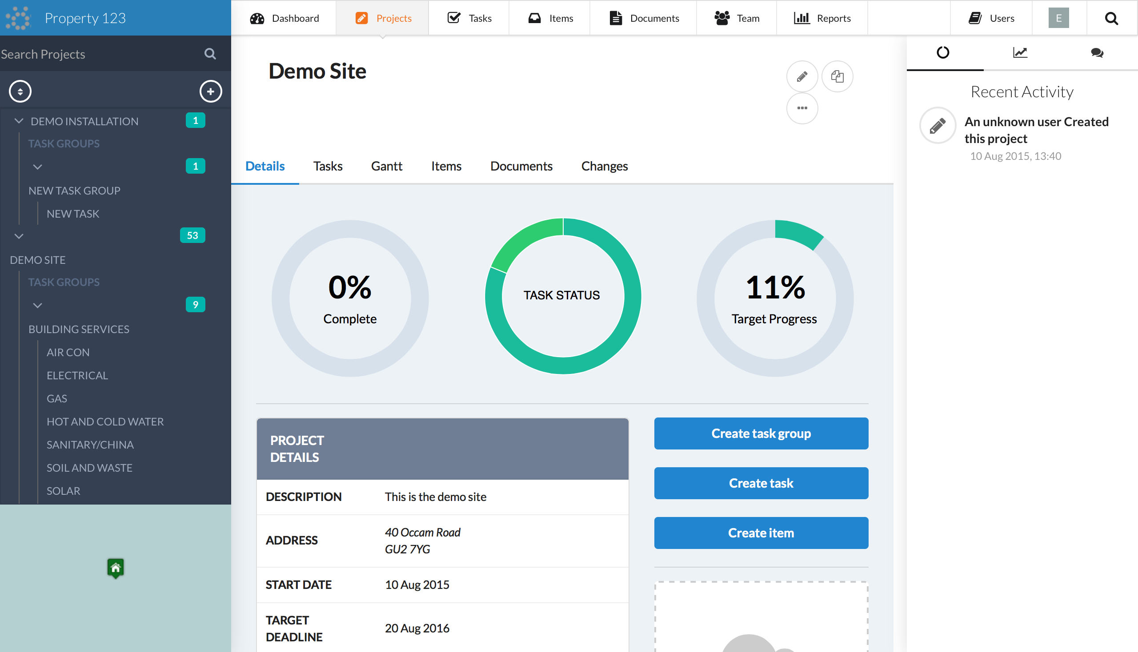This screenshot has height=652, width=1138.
Task: Switch to the project Items tab
Action: (x=446, y=166)
